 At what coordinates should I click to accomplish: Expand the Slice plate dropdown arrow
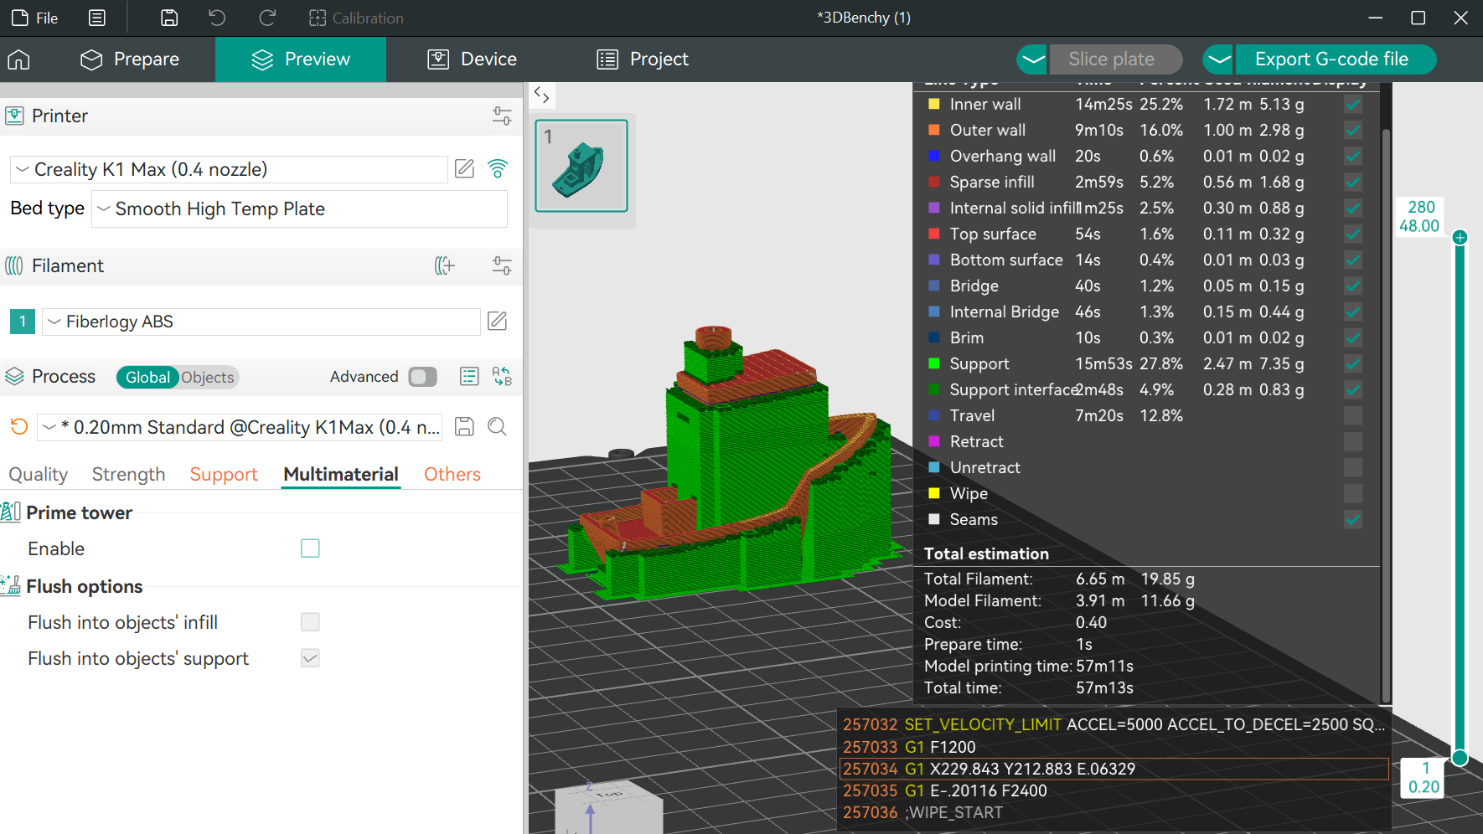tap(1033, 59)
